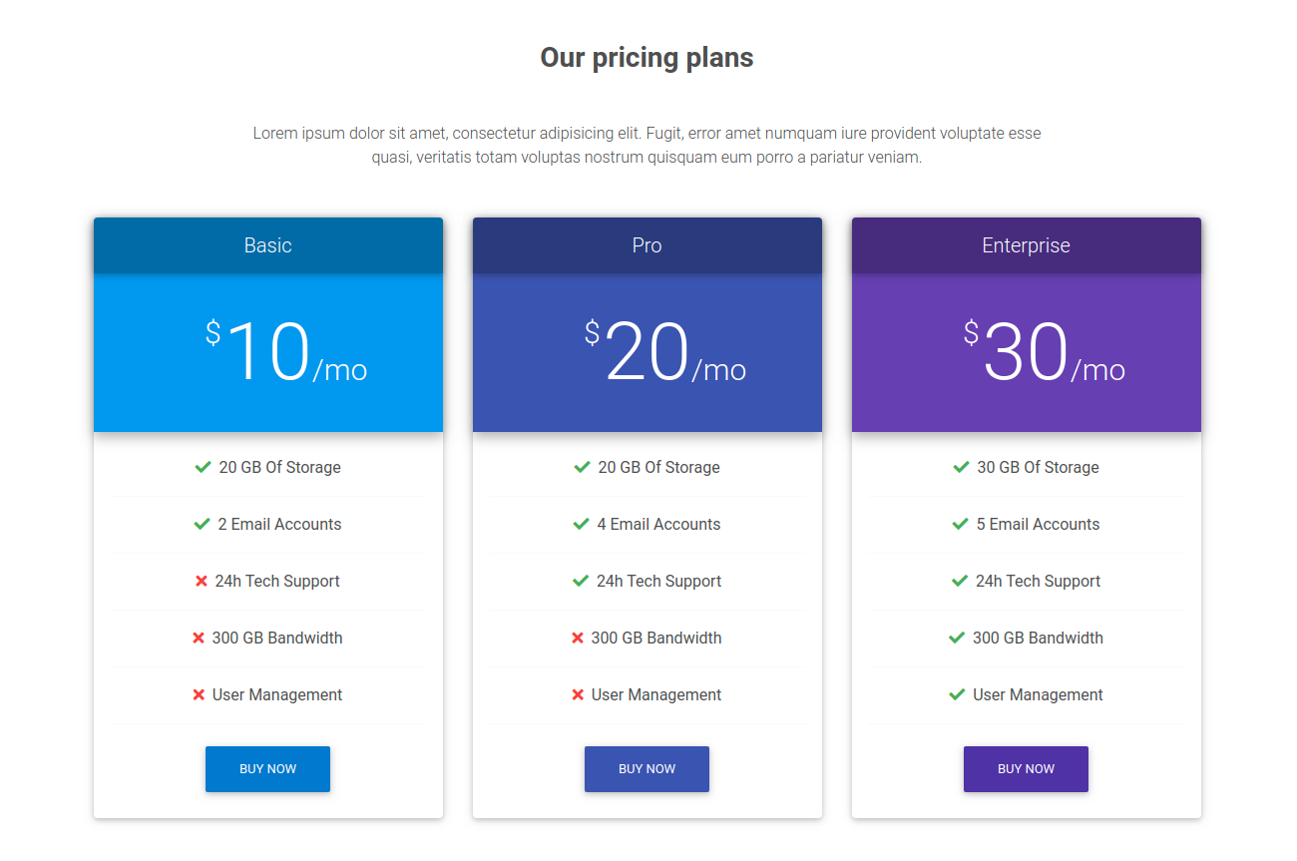Select the Basic plan header
Viewport: 1297px width, 861px height.
pos(268,245)
